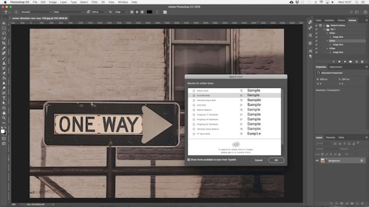369x207 pixels.
Task: Create a new action
Action: pos(356,62)
